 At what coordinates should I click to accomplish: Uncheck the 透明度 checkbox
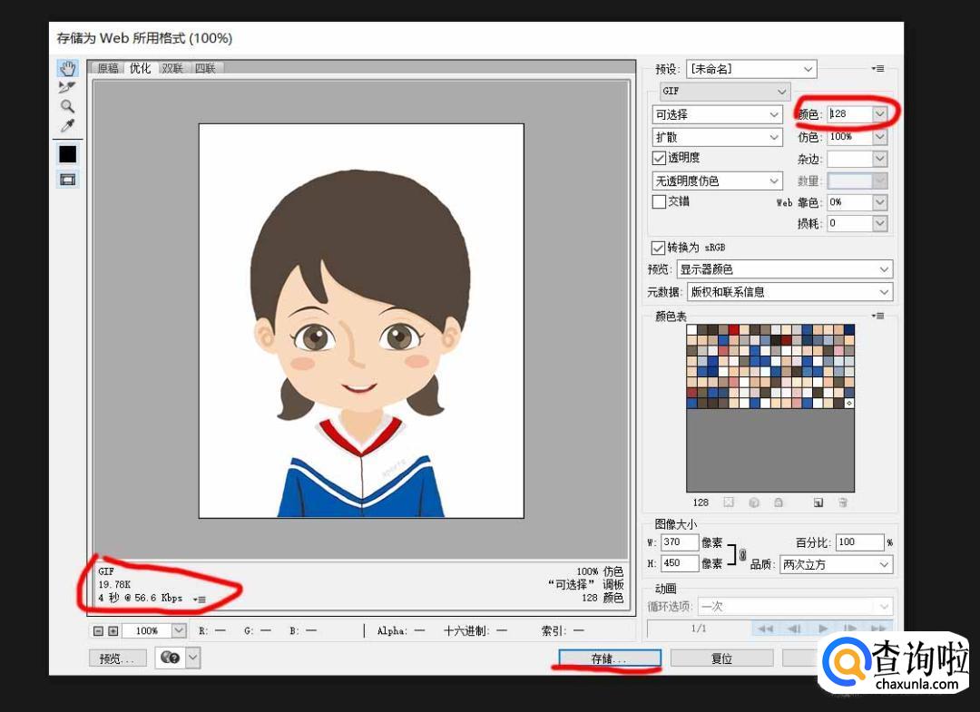point(660,158)
